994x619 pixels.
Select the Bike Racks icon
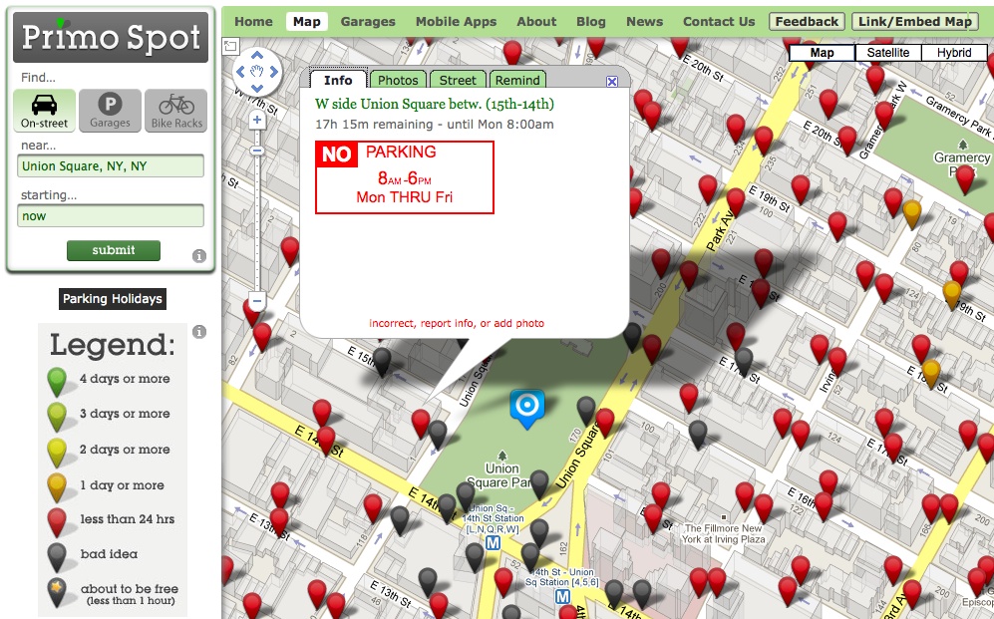point(176,110)
